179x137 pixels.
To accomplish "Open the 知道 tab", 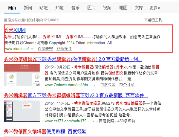I will [x=59, y=8].
